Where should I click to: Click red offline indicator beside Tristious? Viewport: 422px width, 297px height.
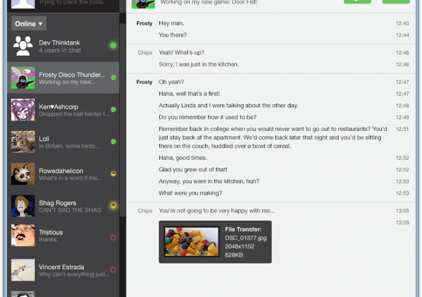click(113, 237)
